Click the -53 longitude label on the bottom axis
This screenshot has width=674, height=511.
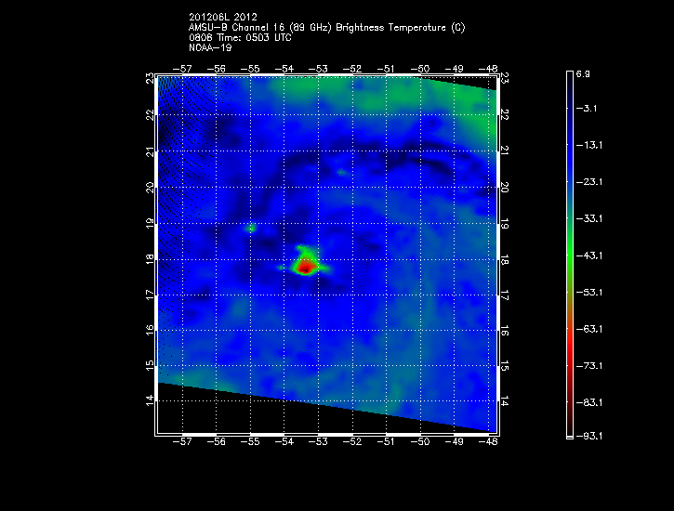pyautogui.click(x=319, y=443)
